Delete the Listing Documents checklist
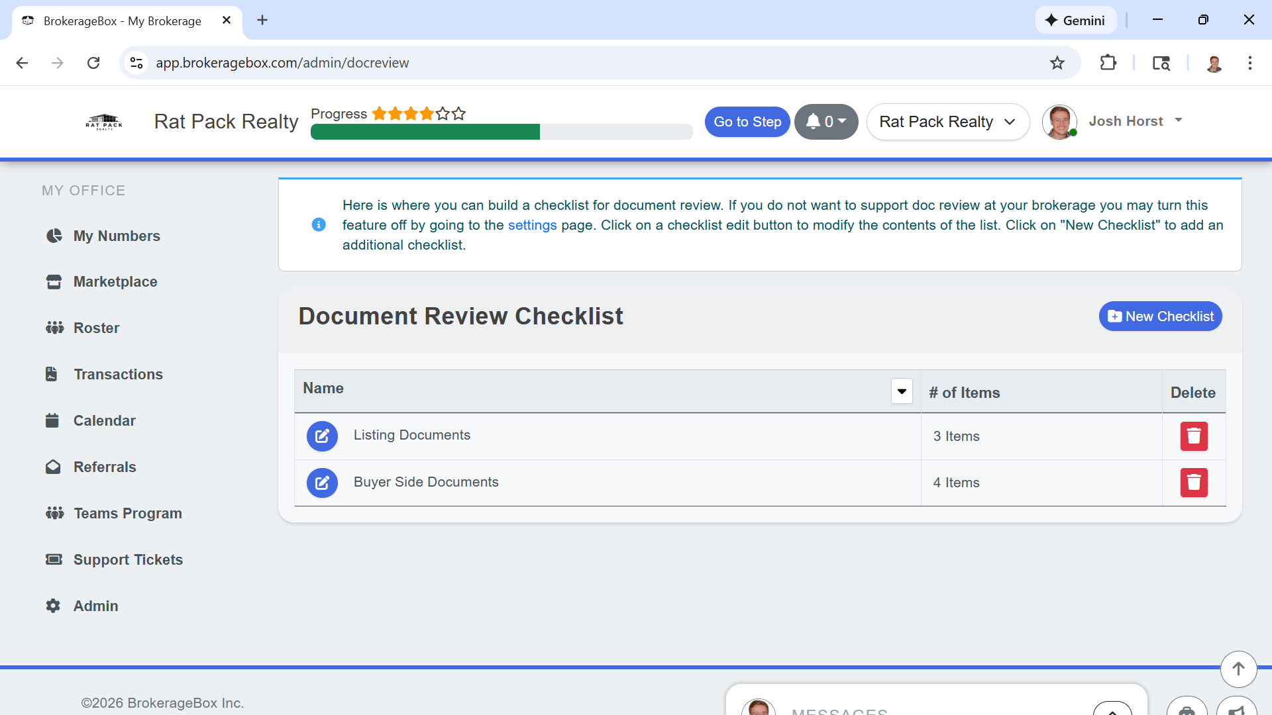The height and width of the screenshot is (715, 1272). click(x=1194, y=436)
